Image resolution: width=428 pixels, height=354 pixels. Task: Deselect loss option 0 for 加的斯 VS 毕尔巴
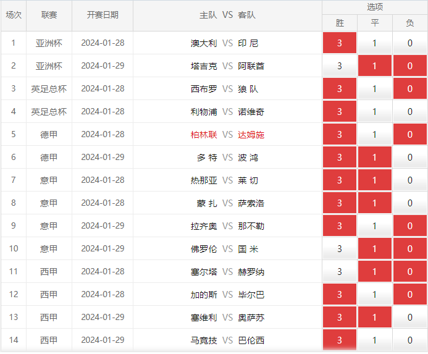click(409, 295)
